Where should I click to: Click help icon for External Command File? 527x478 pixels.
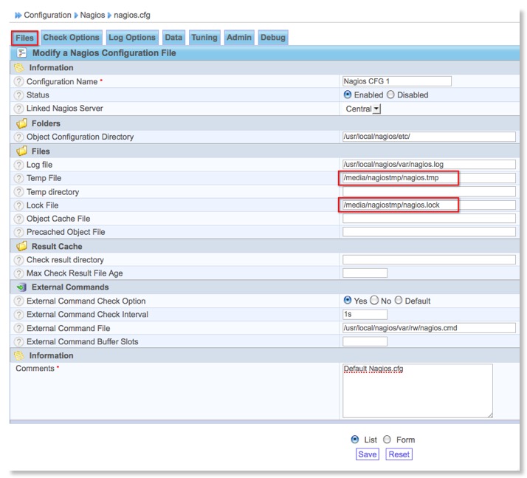click(x=18, y=328)
